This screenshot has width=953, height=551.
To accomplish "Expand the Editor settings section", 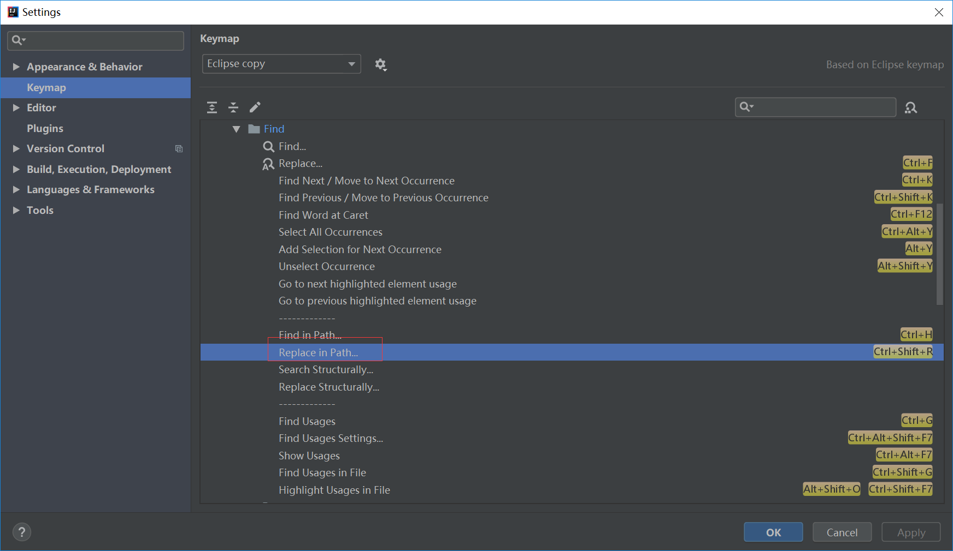I will (x=16, y=107).
